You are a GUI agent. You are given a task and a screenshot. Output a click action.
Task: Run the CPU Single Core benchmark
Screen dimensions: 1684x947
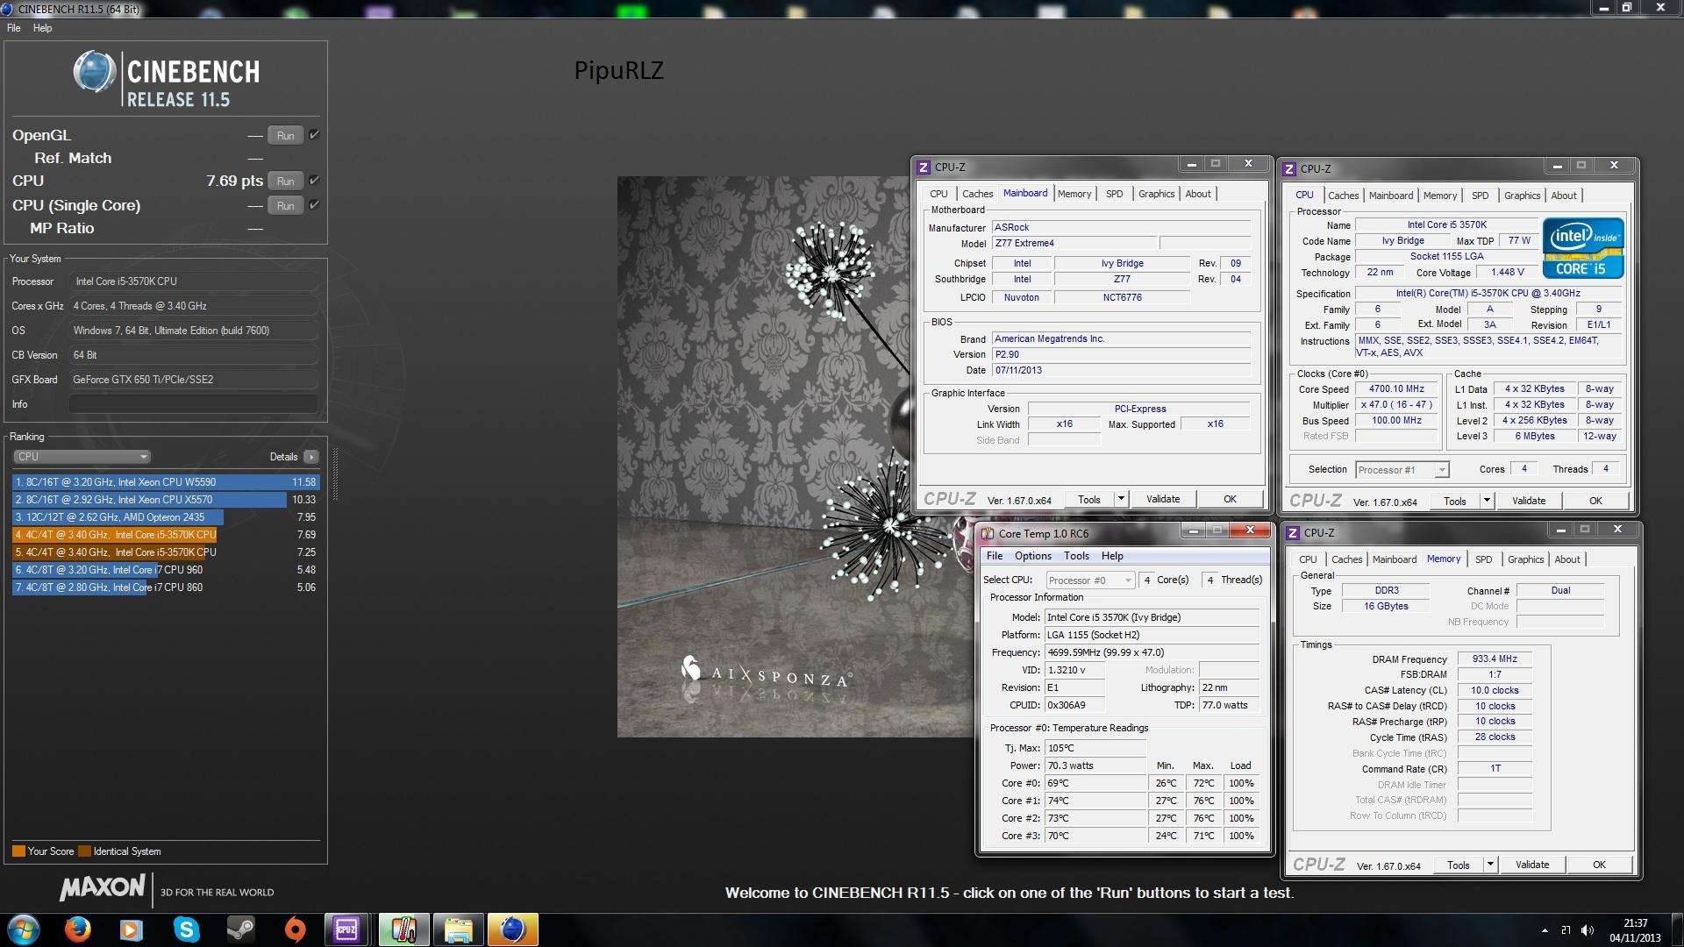click(286, 206)
